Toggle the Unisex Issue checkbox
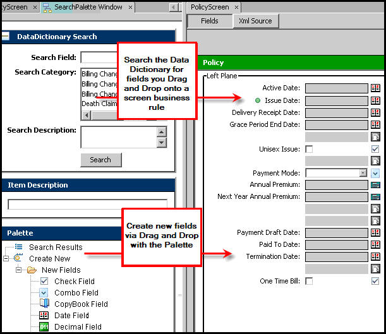 (309, 149)
